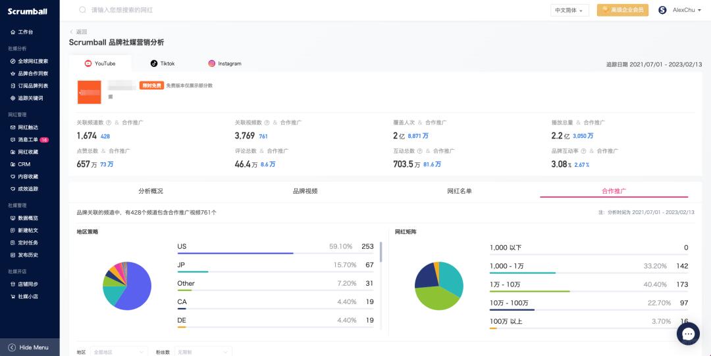
Task: Open 订阅品牌列表 in sidebar
Action: coord(29,85)
